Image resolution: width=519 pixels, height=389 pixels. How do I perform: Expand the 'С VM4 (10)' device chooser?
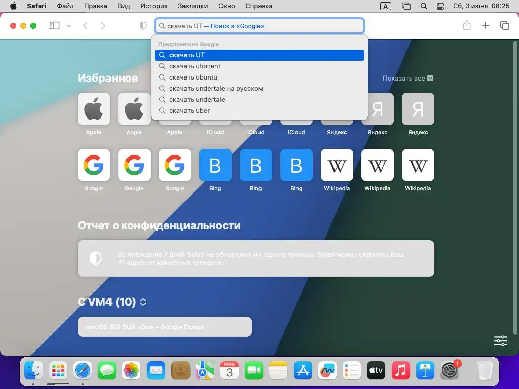tap(143, 302)
